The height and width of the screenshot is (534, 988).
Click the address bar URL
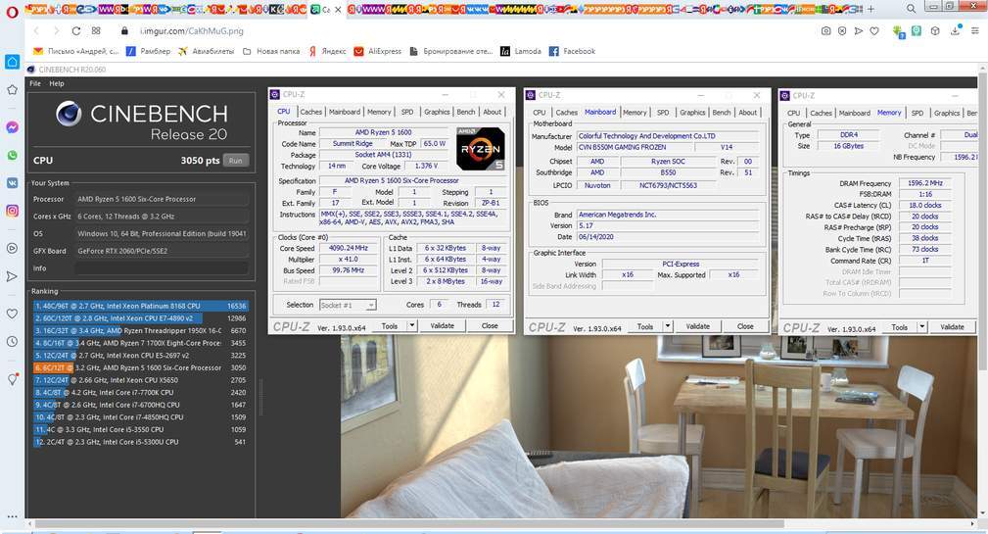tap(192, 31)
